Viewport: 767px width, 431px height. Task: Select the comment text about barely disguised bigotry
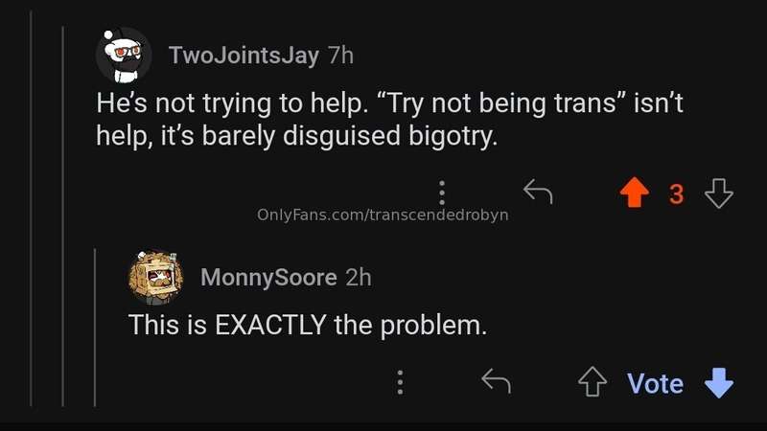(x=389, y=119)
